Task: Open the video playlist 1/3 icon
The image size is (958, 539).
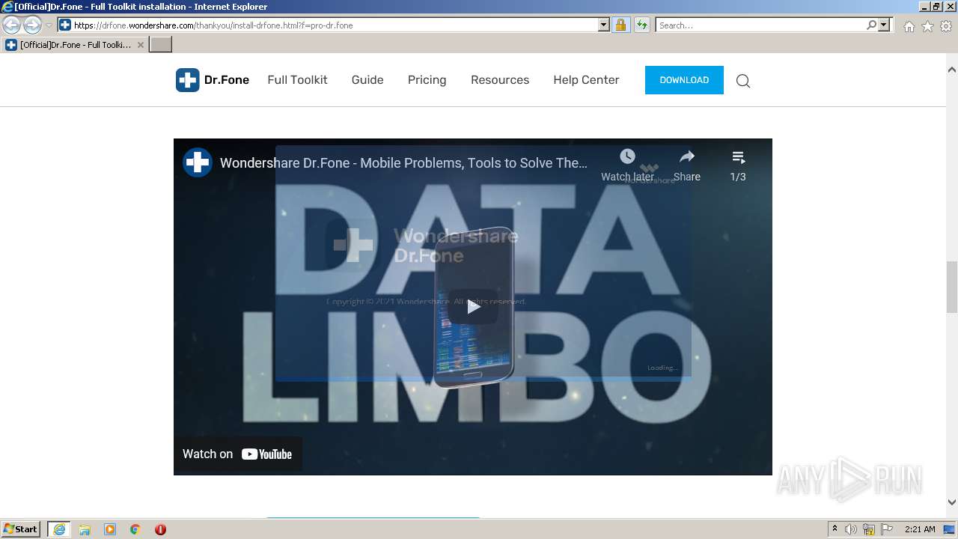Action: coord(738,157)
